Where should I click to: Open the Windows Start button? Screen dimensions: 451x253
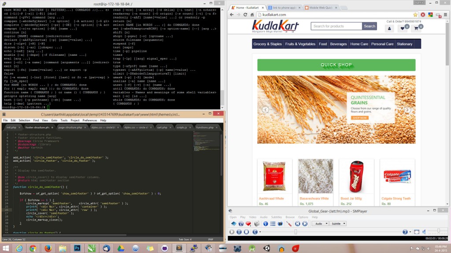coord(5,248)
